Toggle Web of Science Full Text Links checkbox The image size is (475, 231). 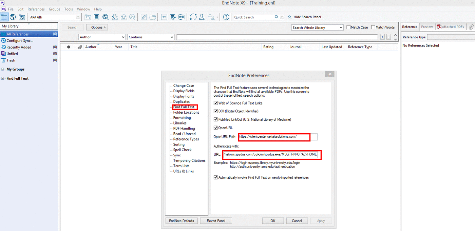[215, 103]
